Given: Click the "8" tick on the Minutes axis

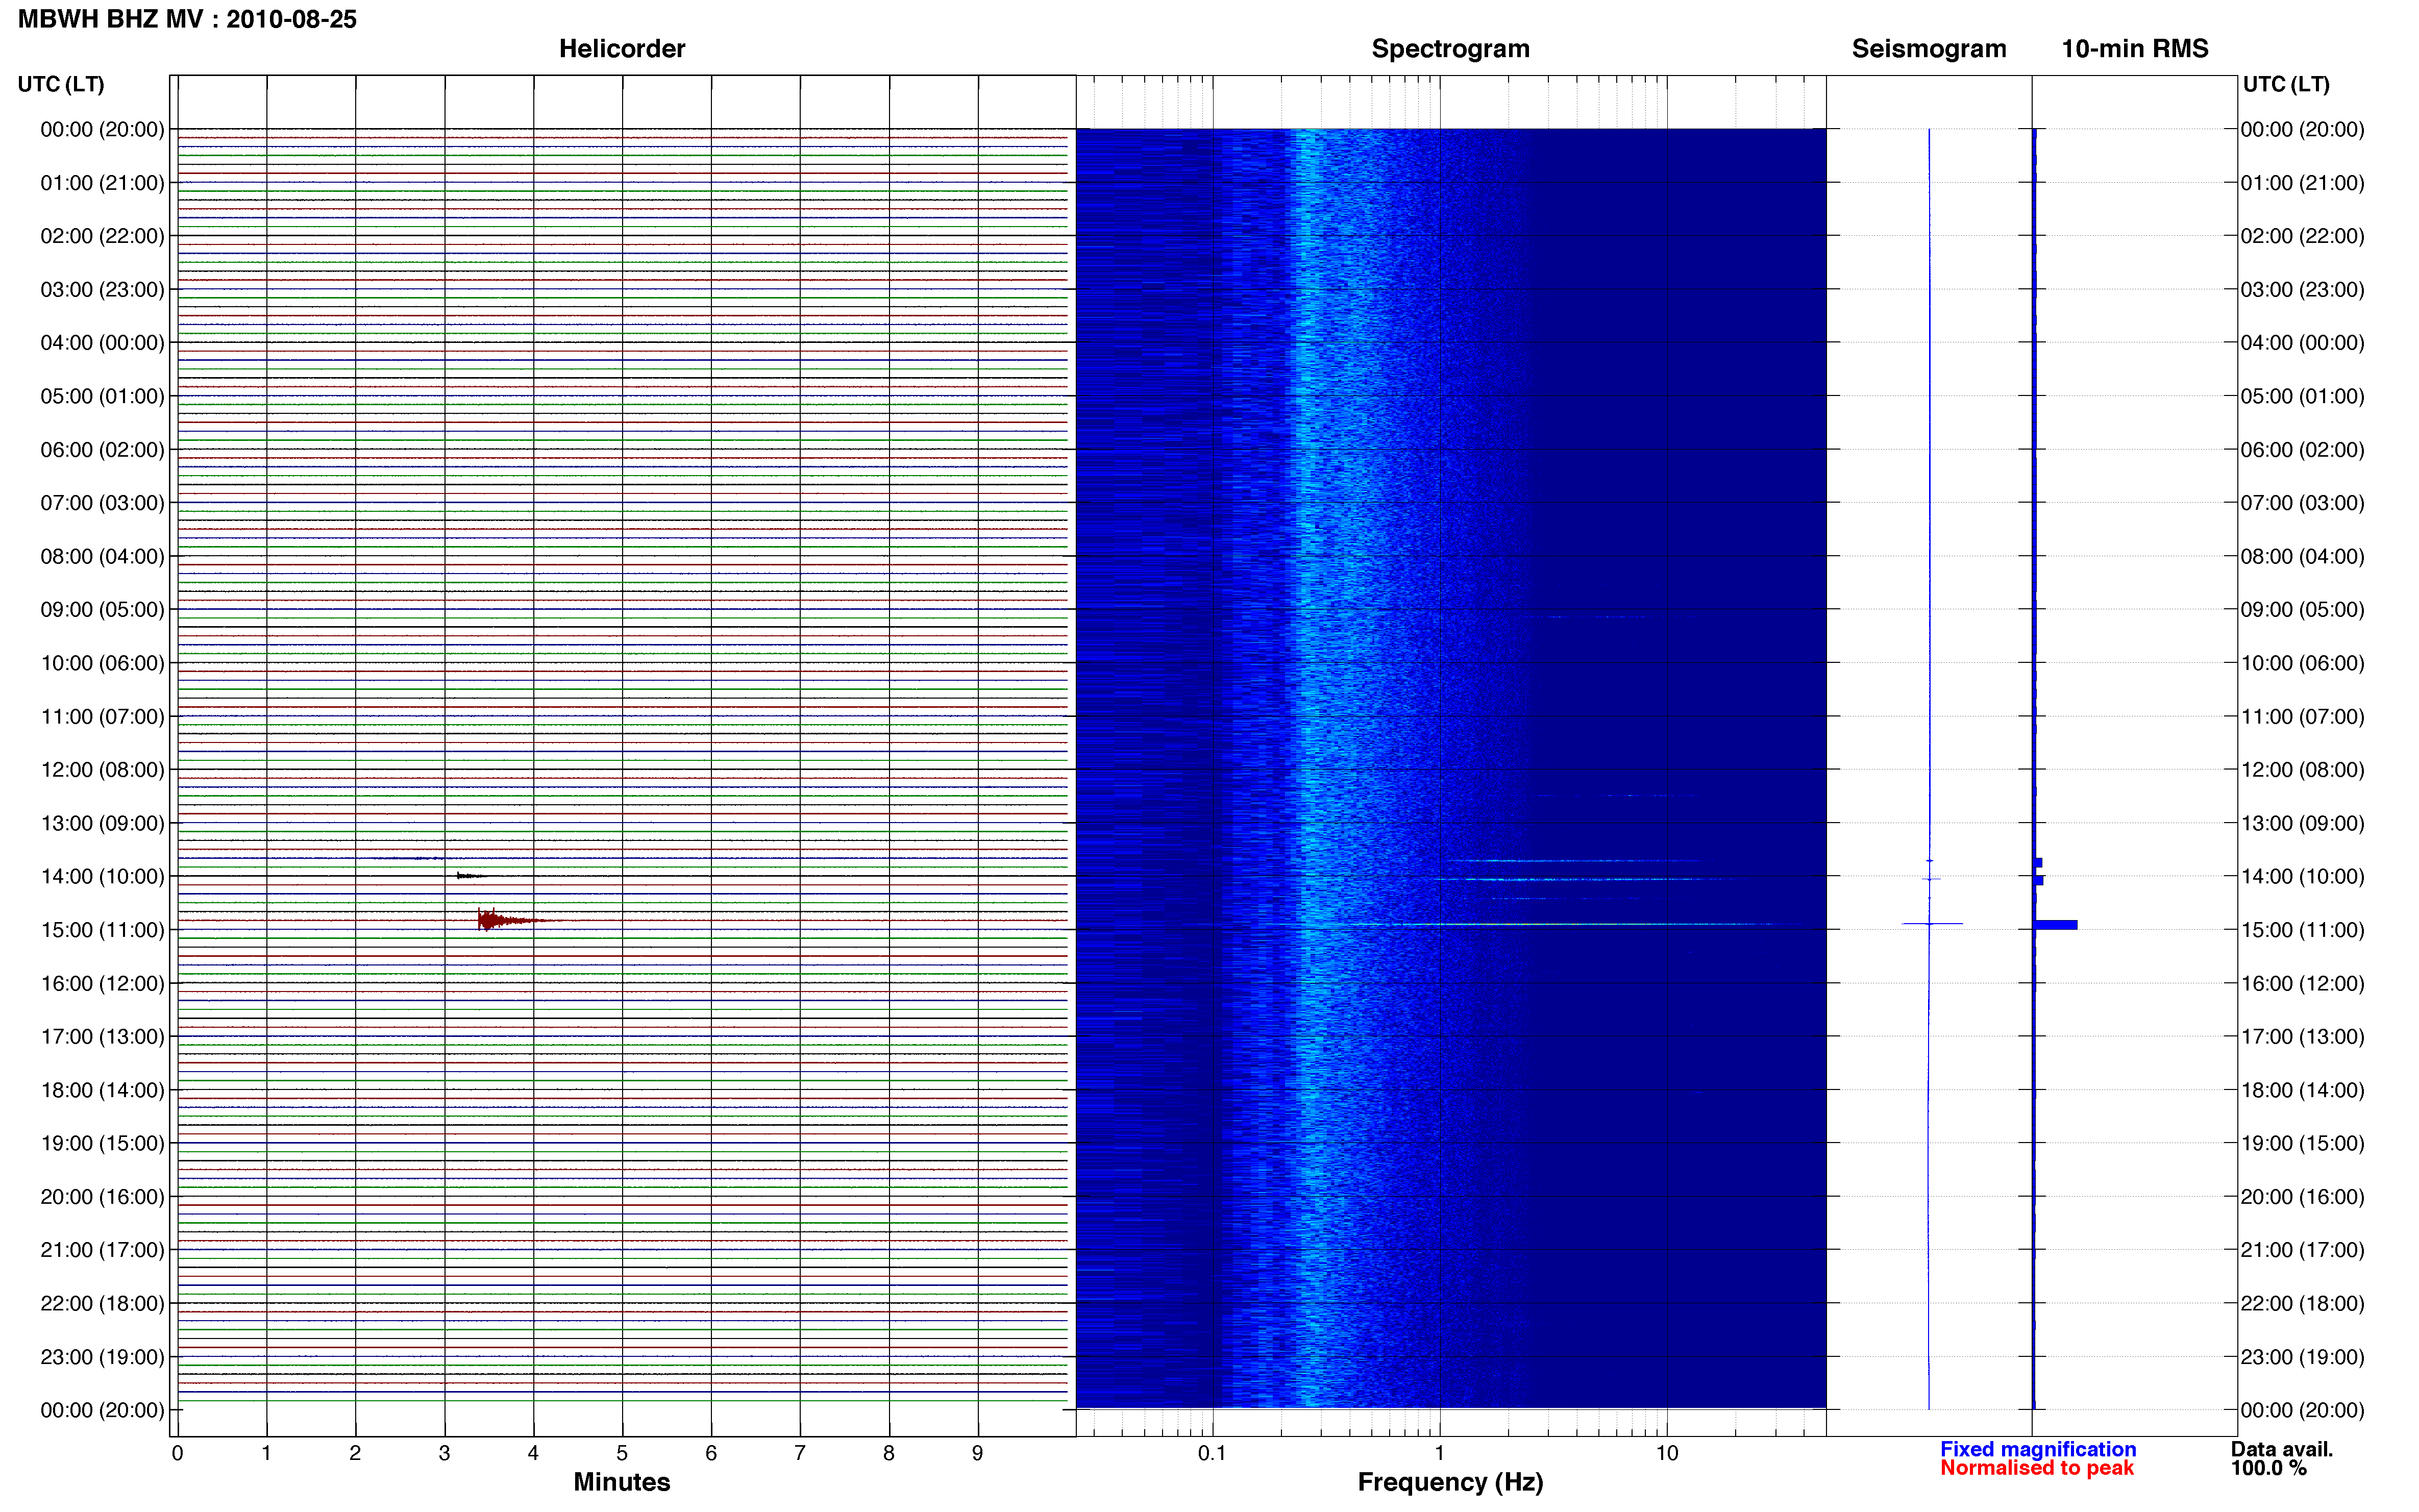Looking at the screenshot, I should [889, 1453].
